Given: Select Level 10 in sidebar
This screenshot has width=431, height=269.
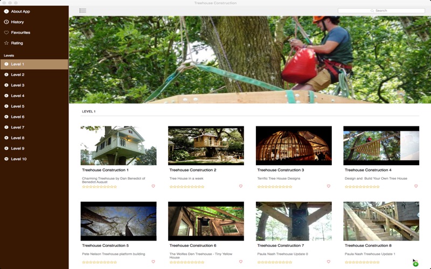Looking at the screenshot, I should 34,159.
